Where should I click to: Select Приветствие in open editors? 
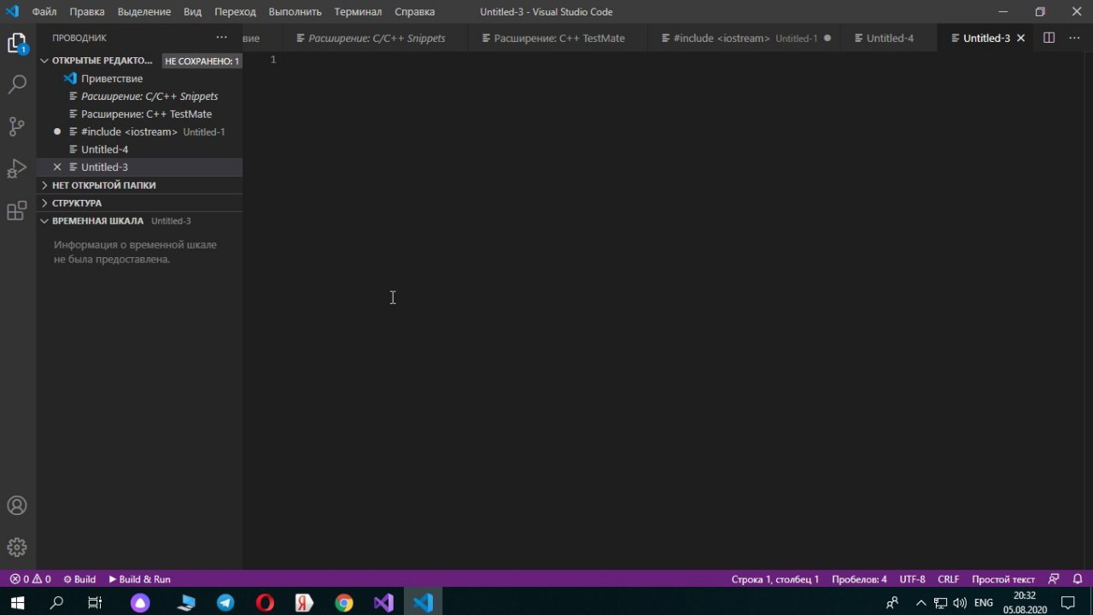[x=112, y=79]
